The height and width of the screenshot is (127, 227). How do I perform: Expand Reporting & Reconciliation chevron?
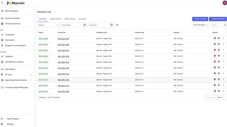point(31,80)
